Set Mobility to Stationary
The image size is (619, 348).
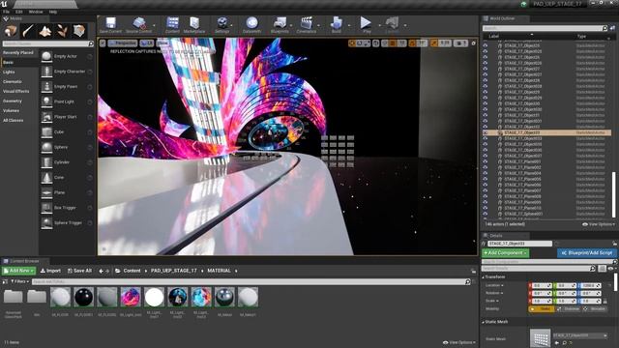(x=569, y=309)
